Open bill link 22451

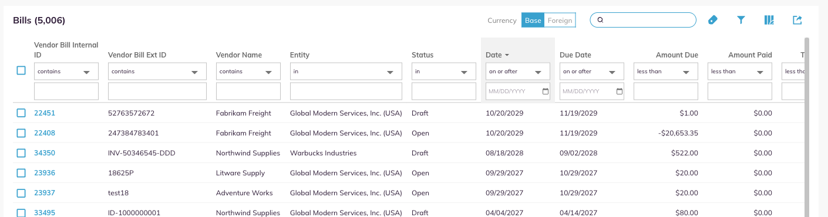[x=45, y=113]
